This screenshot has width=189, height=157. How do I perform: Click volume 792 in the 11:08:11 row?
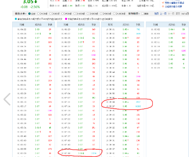click(138, 30)
